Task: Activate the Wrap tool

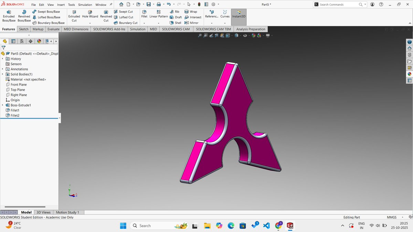Action: point(191,12)
